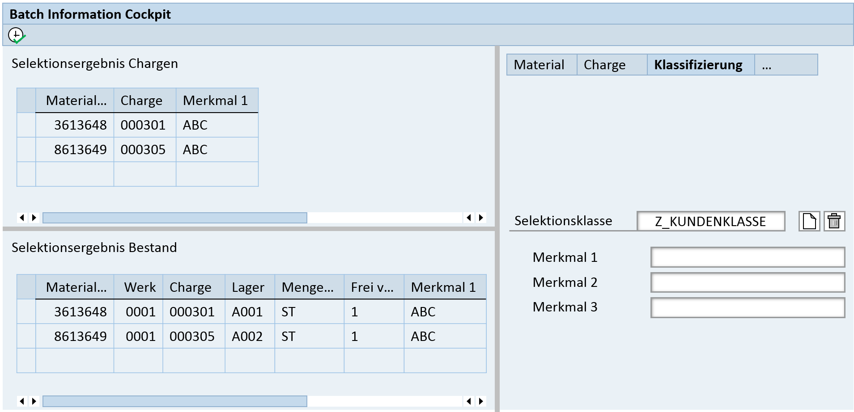The image size is (854, 412).
Task: Click right arrow next to left arrow of Bestand scrollbar
Action: coord(34,401)
